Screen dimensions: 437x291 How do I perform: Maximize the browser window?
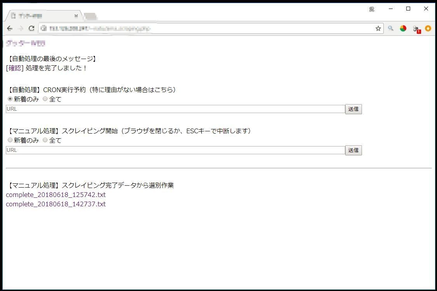click(x=408, y=9)
